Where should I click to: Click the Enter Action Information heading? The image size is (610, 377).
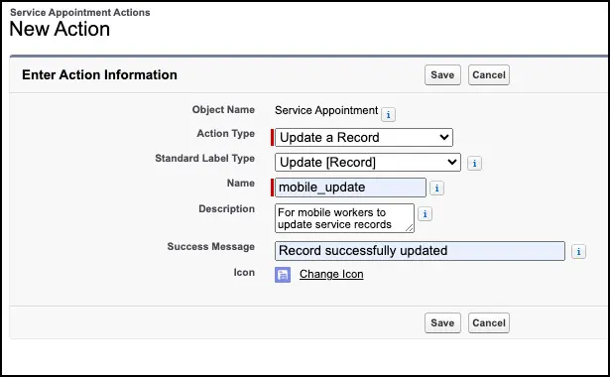pos(99,74)
